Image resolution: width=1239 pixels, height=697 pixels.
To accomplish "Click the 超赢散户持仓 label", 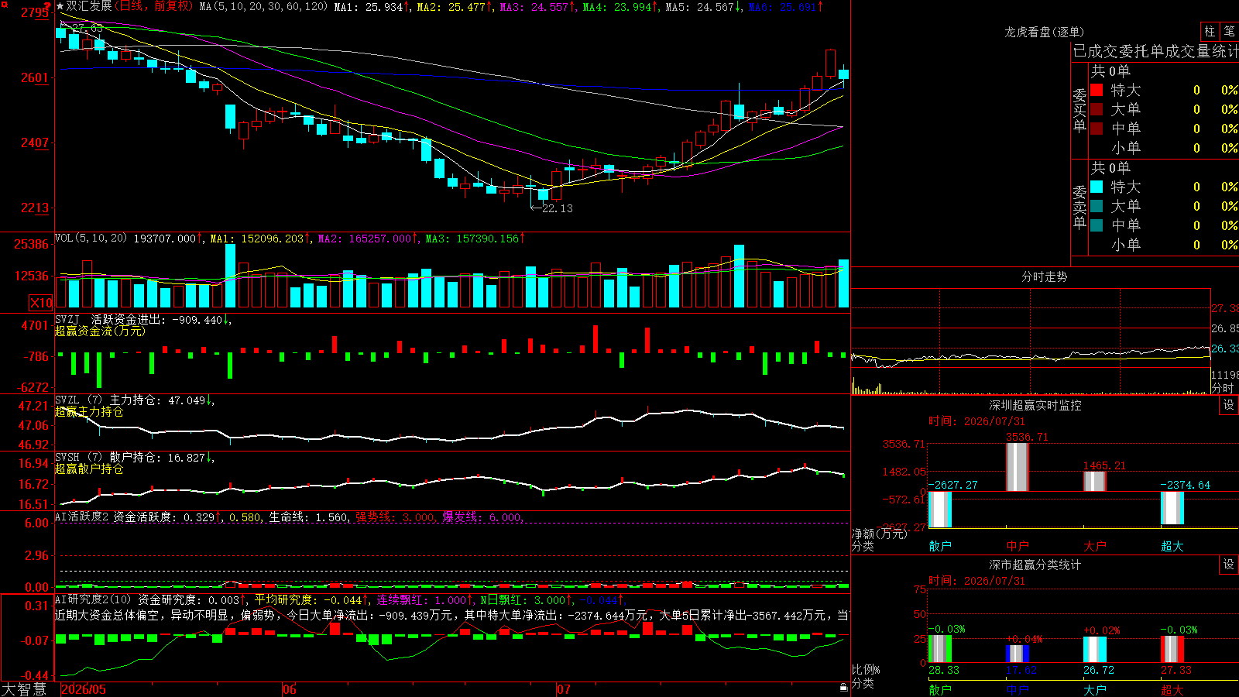I will point(89,469).
